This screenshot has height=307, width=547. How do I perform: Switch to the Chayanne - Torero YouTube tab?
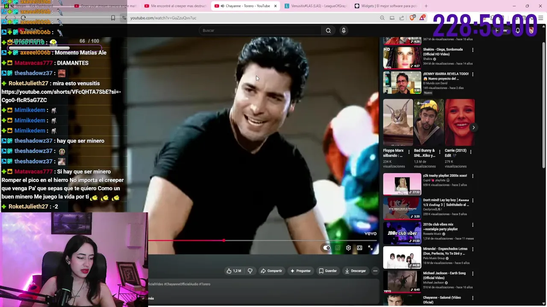coord(246,6)
